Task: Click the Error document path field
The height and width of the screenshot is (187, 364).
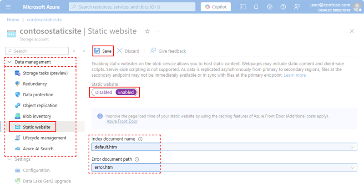Action: click(x=224, y=167)
